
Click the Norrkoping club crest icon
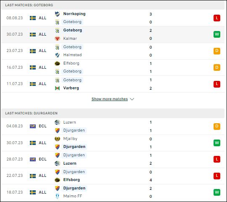point(57,14)
